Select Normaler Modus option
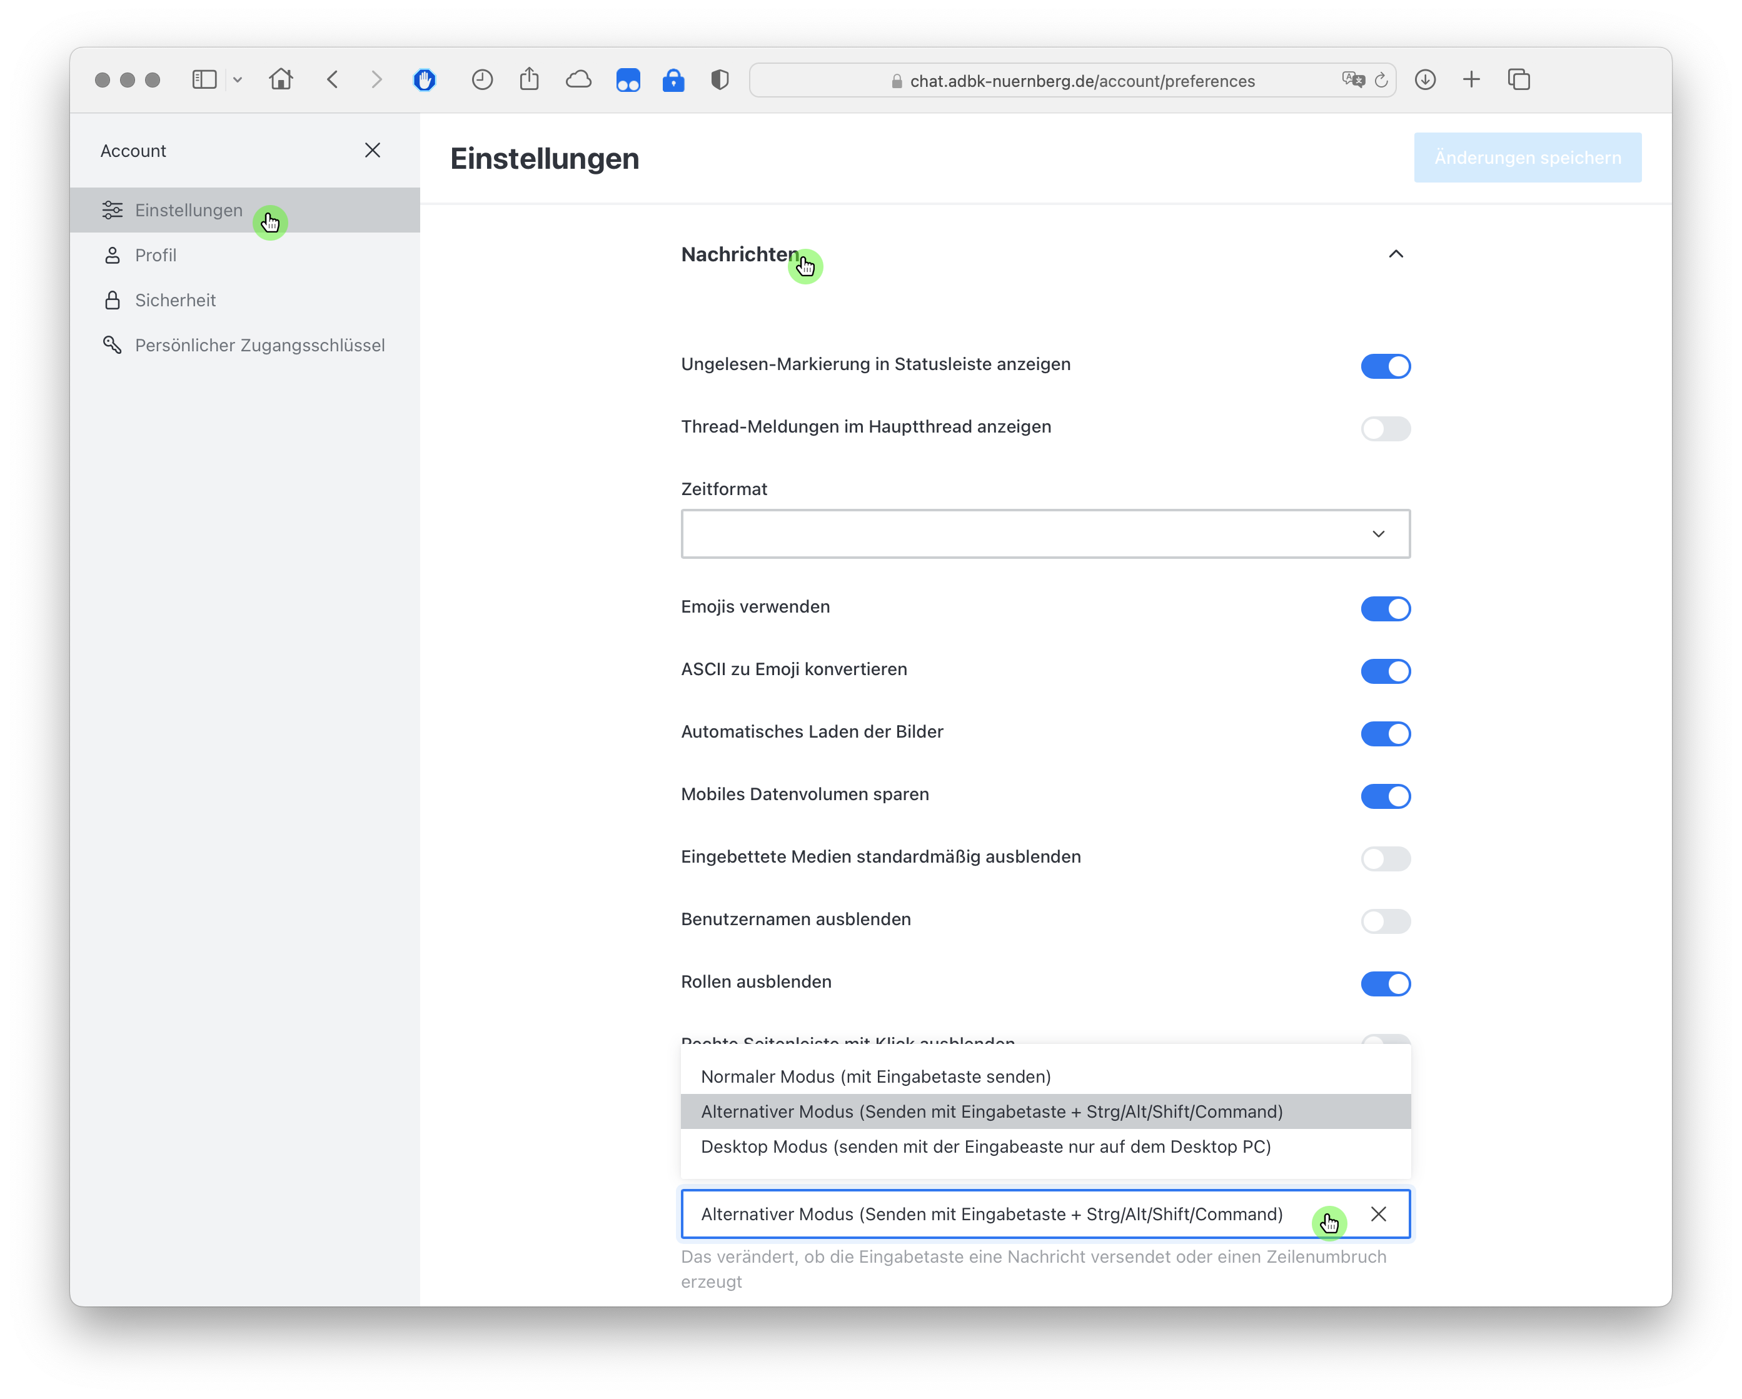Image resolution: width=1742 pixels, height=1399 pixels. tap(1045, 1076)
